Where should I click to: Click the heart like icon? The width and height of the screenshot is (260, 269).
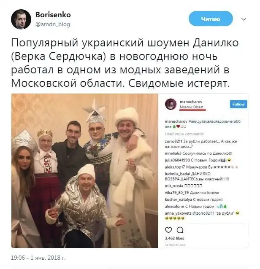coord(168,230)
